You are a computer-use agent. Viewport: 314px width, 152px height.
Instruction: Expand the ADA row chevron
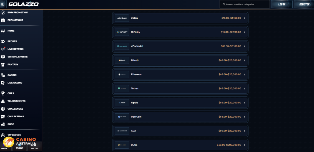244,131
